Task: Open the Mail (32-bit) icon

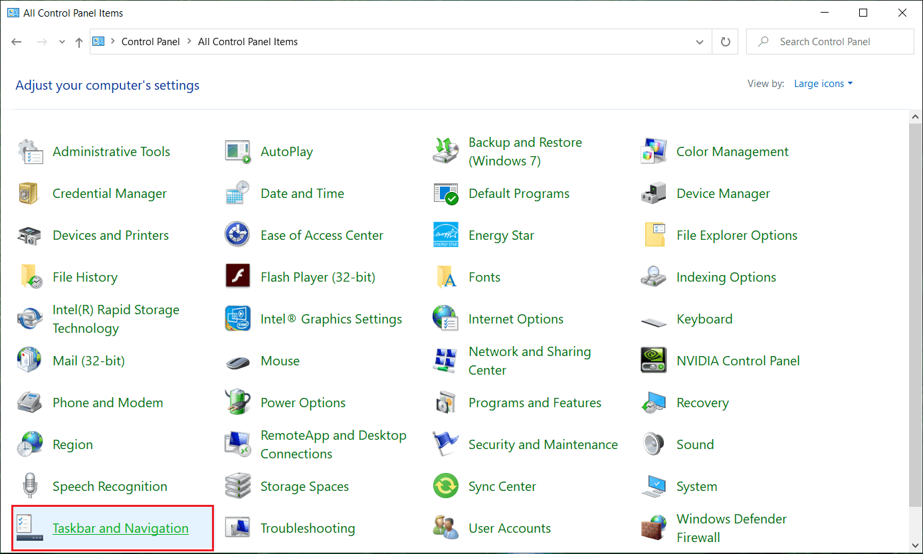Action: click(30, 361)
